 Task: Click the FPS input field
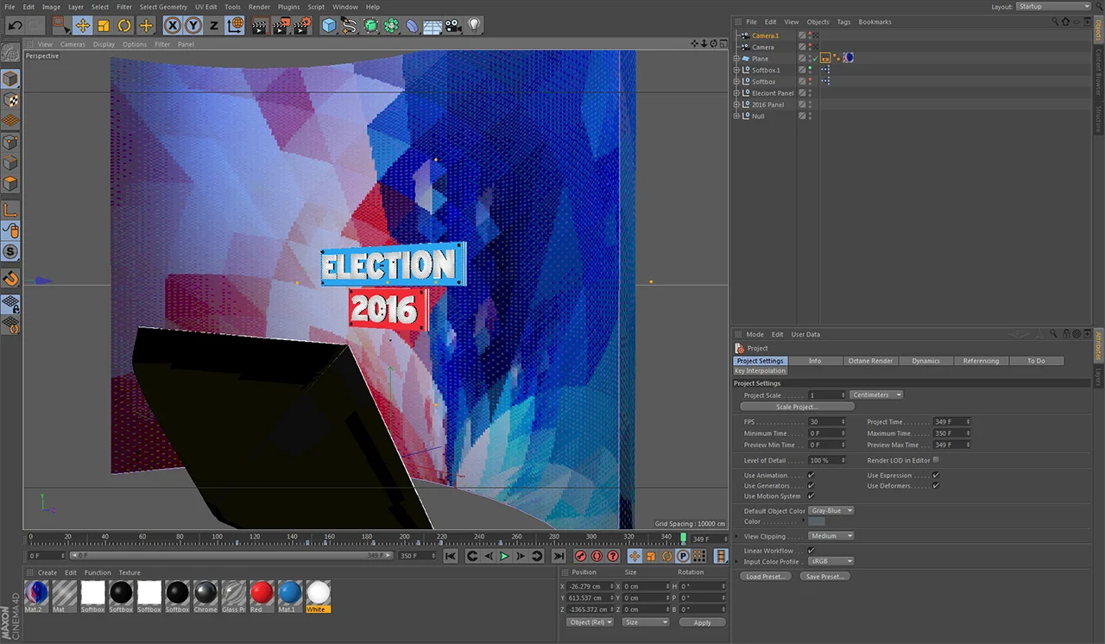[x=827, y=422]
